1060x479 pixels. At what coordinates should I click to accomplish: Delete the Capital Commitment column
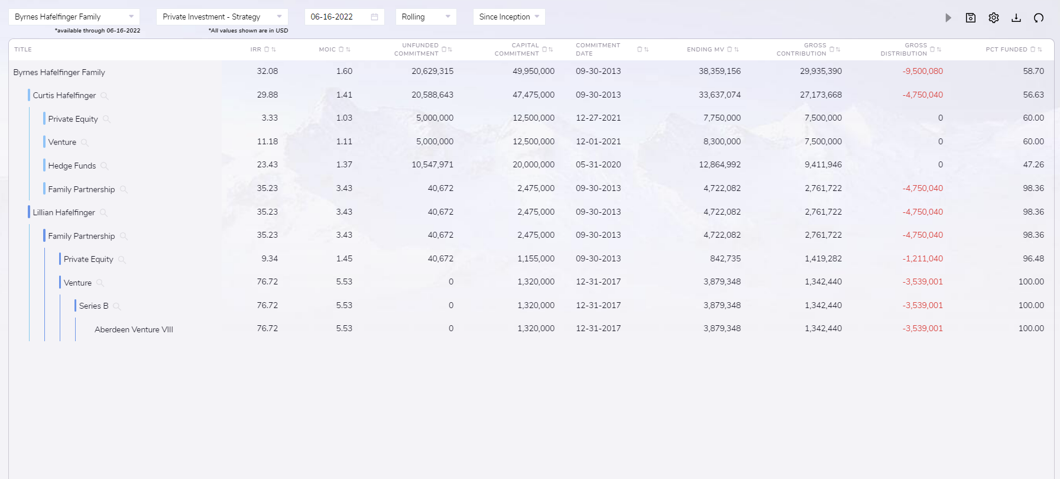(544, 50)
